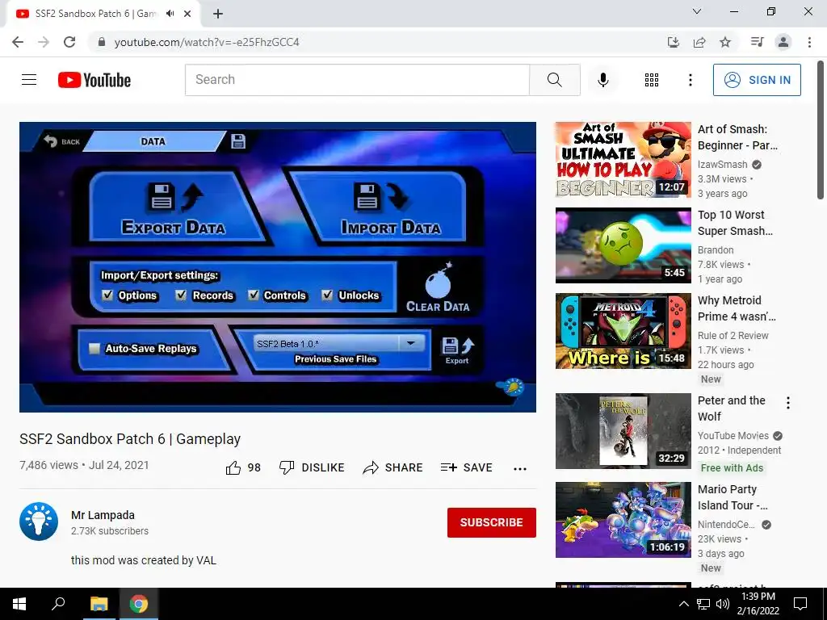
Task: Open the Mr Lampada channel avatar
Action: (x=39, y=522)
